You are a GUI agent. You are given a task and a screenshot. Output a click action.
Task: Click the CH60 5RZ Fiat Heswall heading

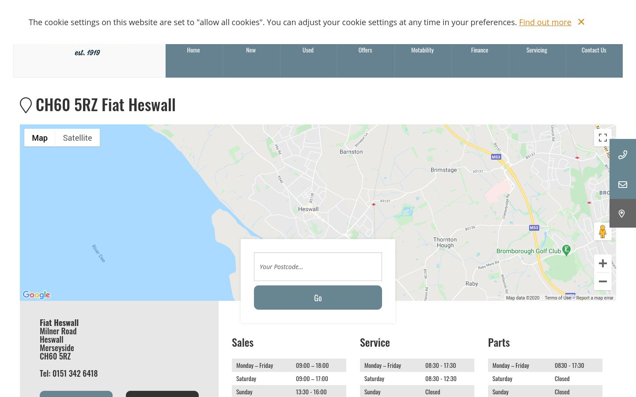[106, 105]
